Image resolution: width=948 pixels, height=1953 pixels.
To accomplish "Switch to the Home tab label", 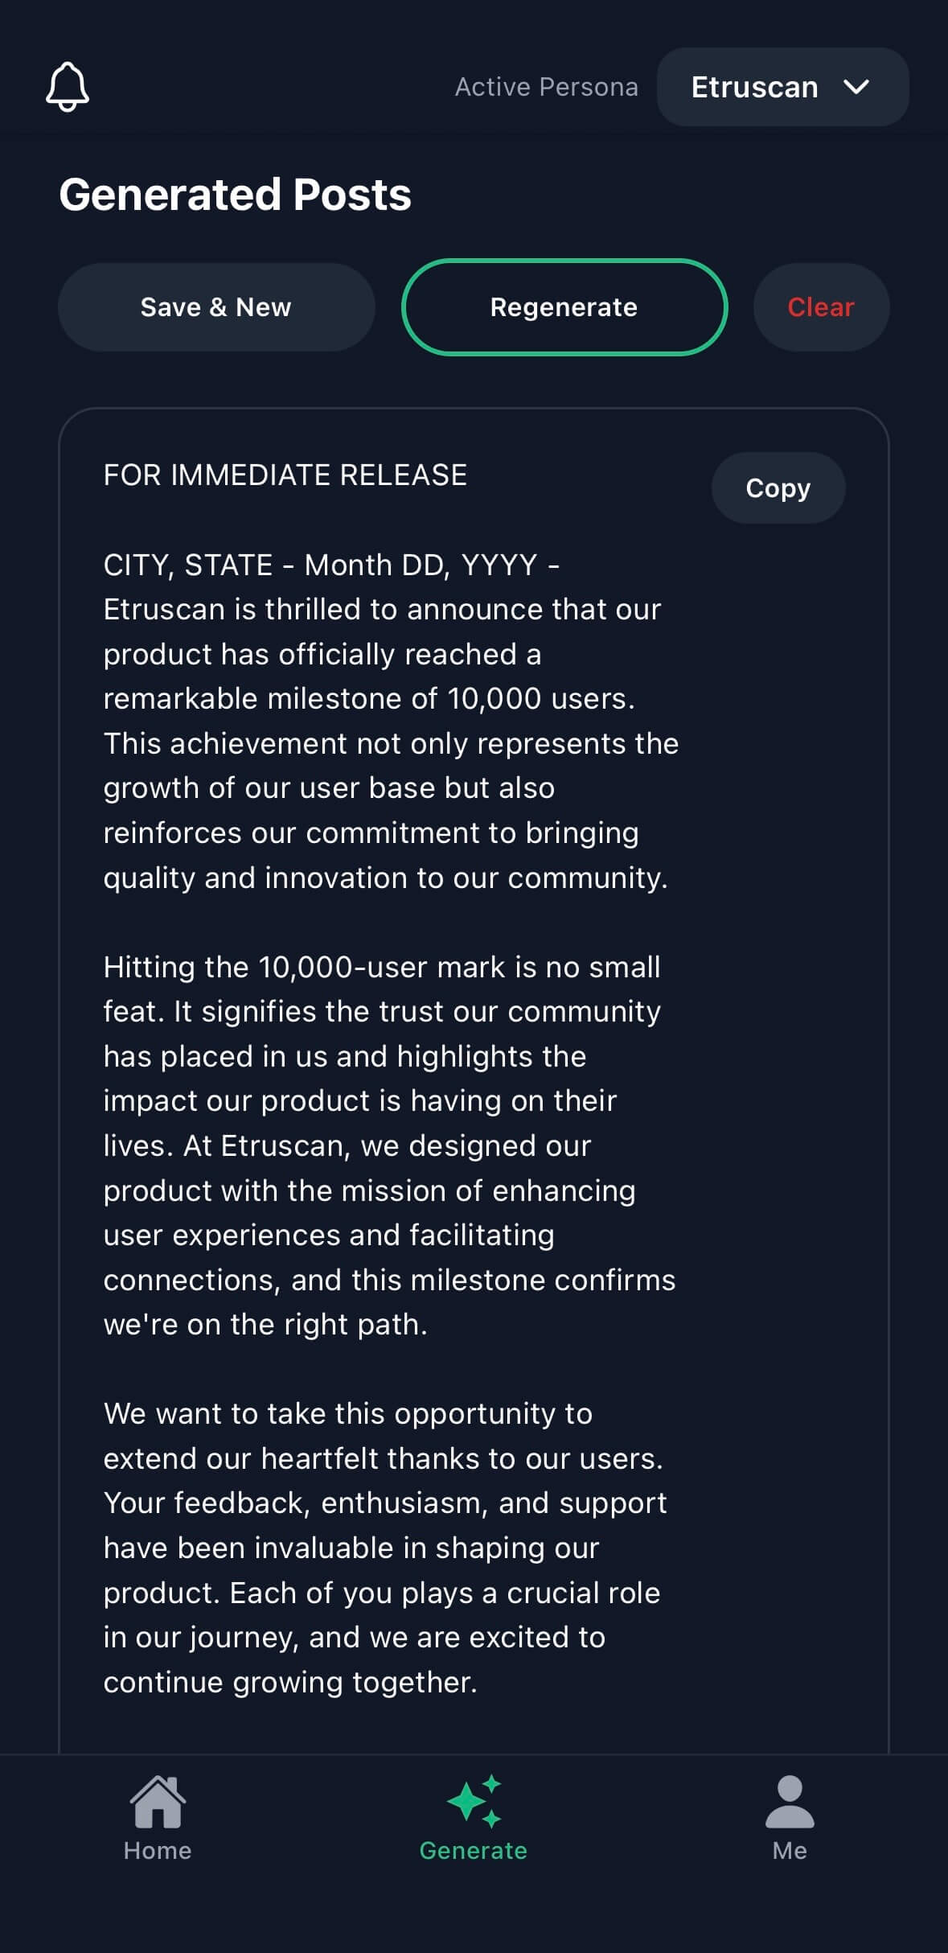I will (x=158, y=1851).
